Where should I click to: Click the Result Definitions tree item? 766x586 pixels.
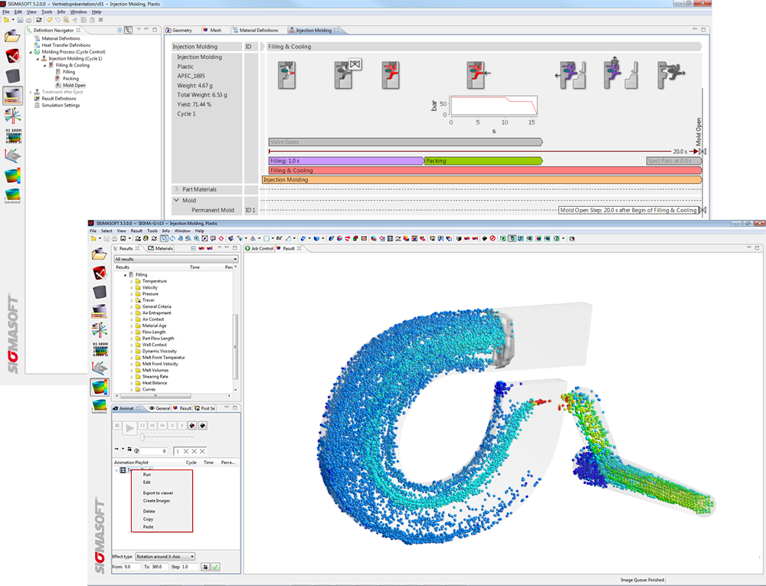(x=58, y=98)
